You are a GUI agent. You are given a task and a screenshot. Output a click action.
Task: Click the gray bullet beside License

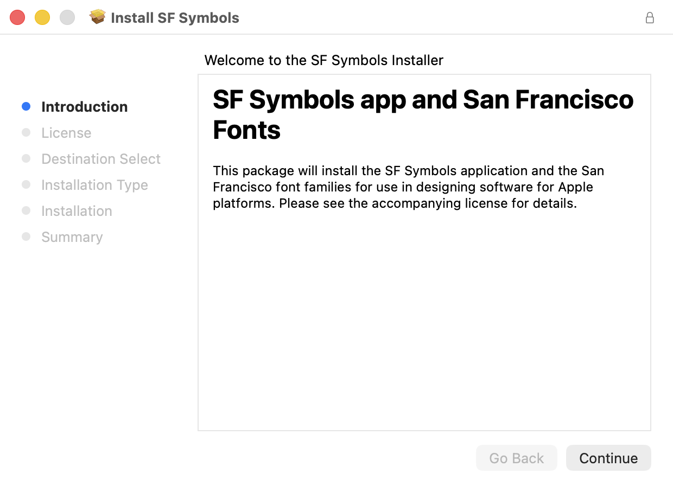pos(26,132)
